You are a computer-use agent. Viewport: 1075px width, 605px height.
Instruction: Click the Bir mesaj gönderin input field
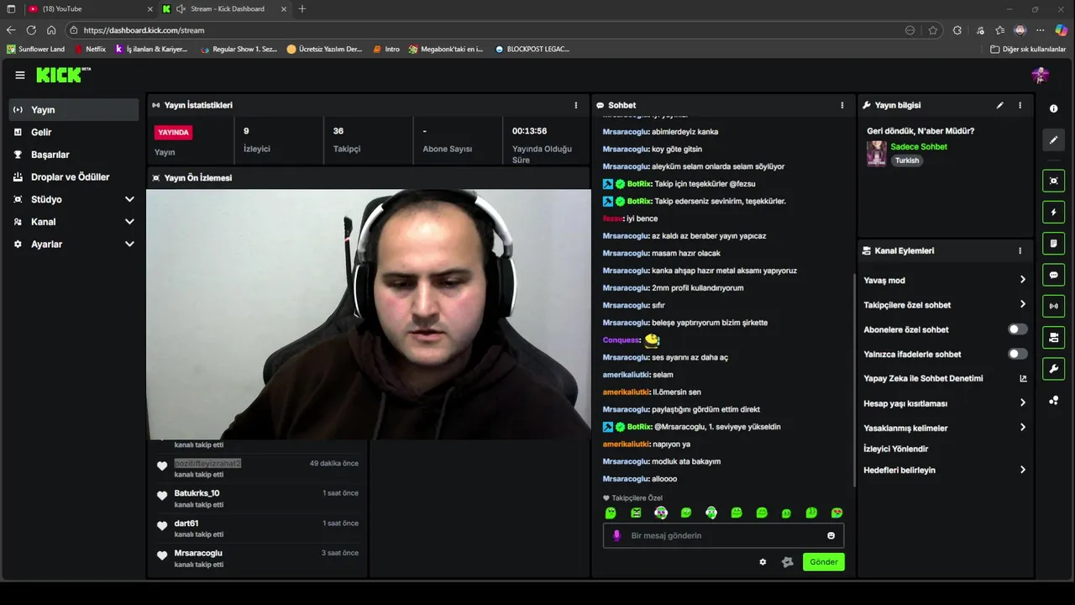coord(723,535)
